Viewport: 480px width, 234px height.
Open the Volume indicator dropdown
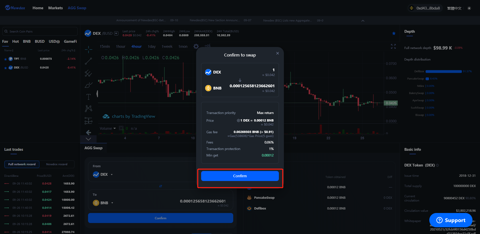115,128
